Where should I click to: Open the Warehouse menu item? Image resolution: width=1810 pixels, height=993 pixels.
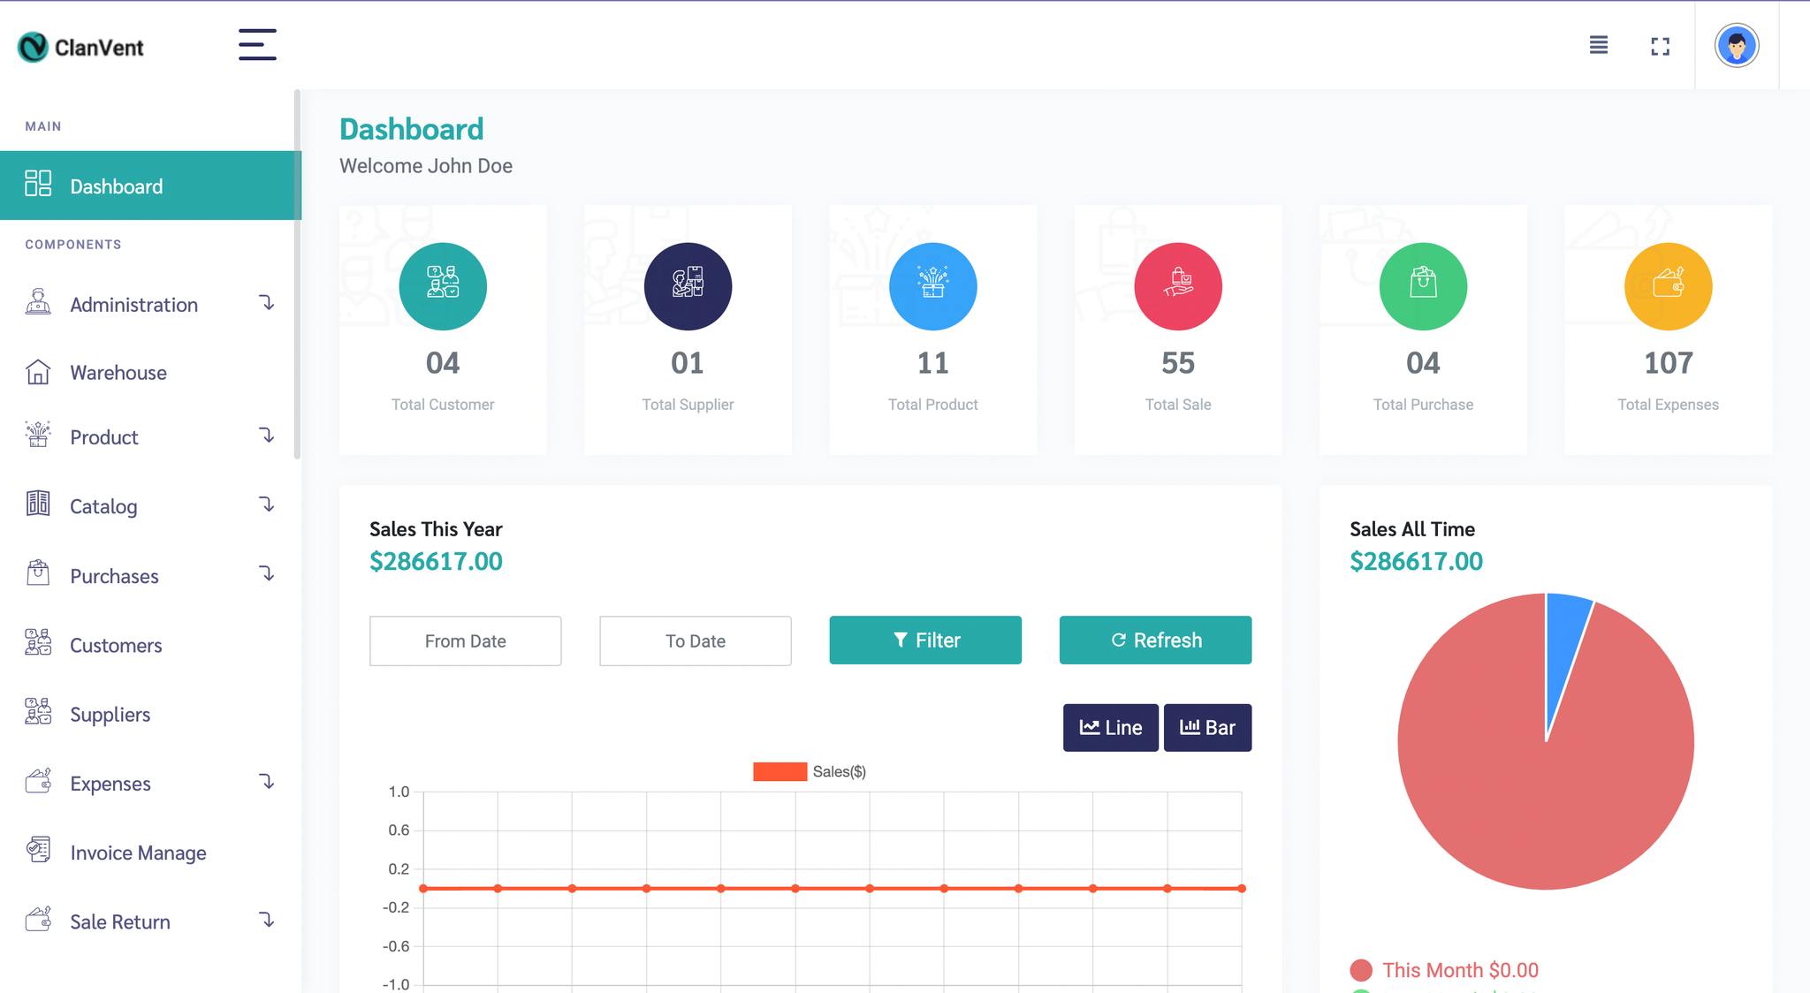click(150, 373)
